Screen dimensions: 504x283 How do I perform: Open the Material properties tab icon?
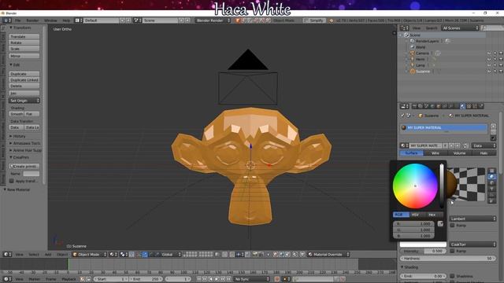coord(462,106)
